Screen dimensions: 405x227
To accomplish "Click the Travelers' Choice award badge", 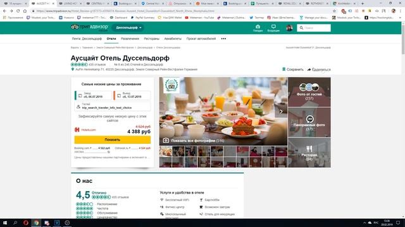I will 171,85.
